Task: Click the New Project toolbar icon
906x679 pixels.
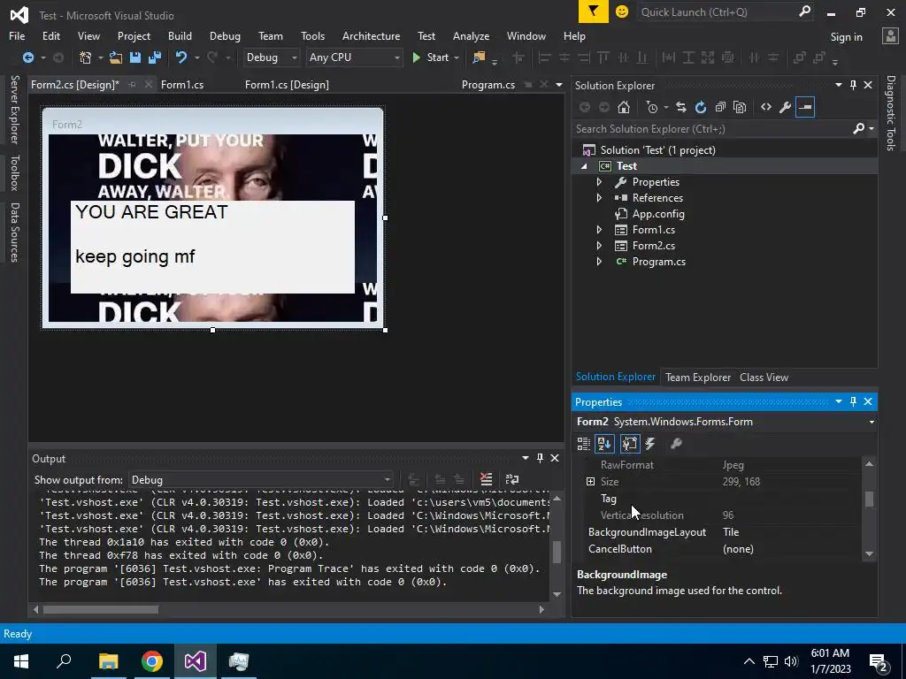Action: 86,57
